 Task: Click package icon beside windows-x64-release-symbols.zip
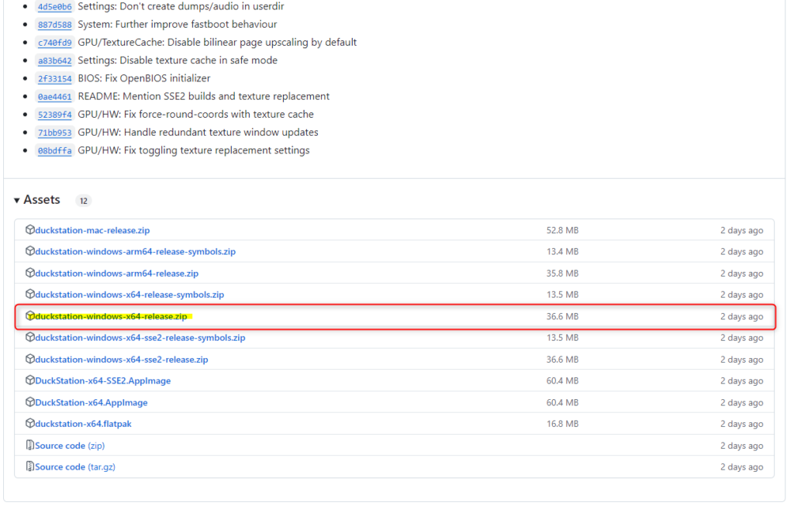tap(30, 294)
